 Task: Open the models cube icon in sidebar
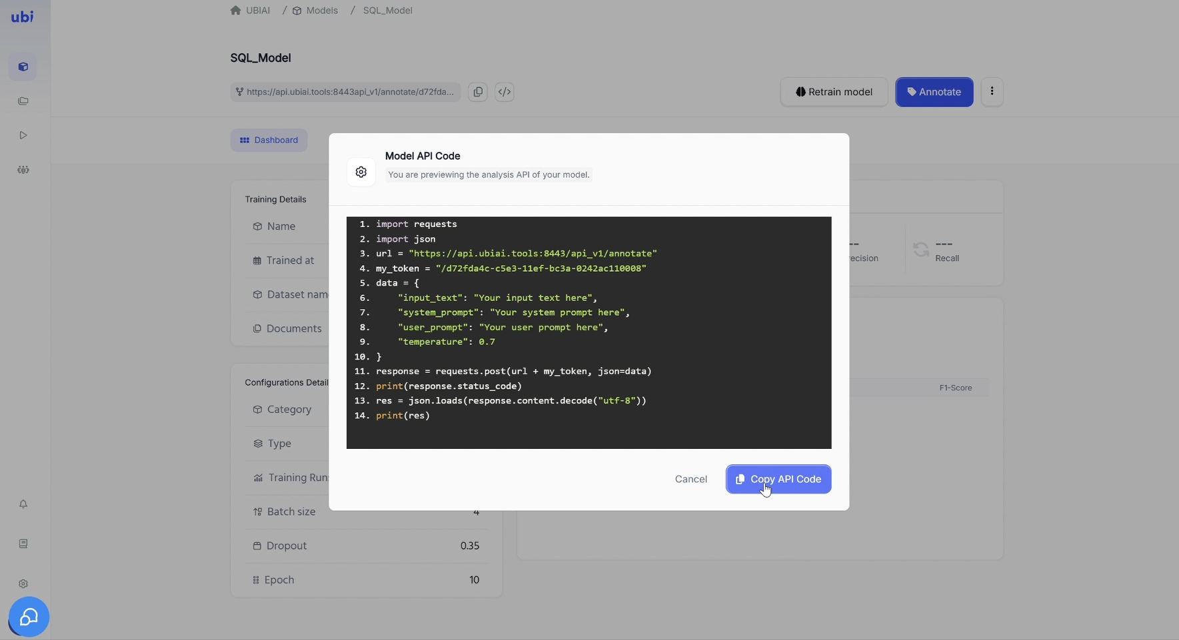pos(23,67)
